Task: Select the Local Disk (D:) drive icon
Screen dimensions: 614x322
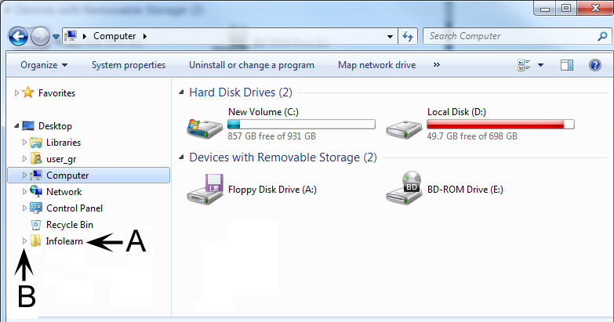Action: (x=404, y=129)
